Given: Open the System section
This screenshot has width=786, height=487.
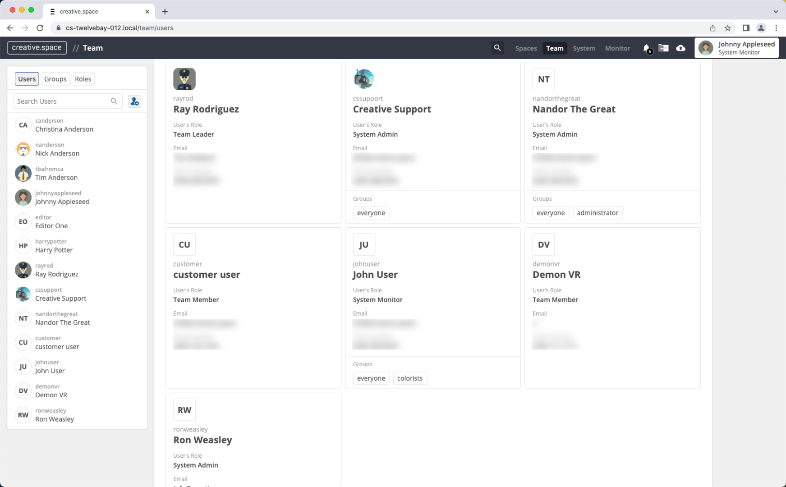Looking at the screenshot, I should tap(584, 48).
